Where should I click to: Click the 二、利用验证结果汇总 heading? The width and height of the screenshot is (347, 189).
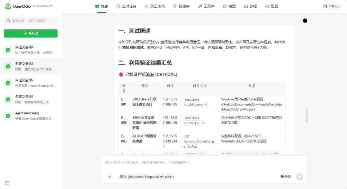click(145, 63)
